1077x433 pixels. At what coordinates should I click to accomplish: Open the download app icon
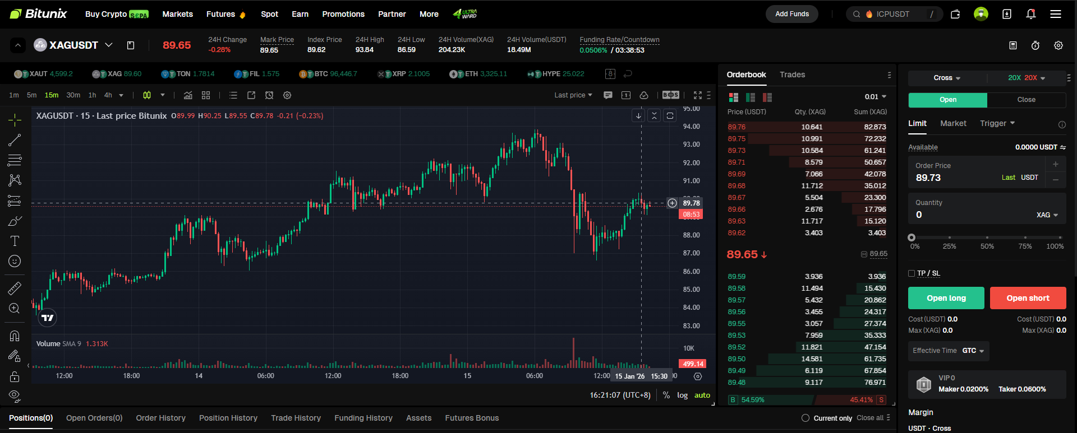click(1007, 14)
